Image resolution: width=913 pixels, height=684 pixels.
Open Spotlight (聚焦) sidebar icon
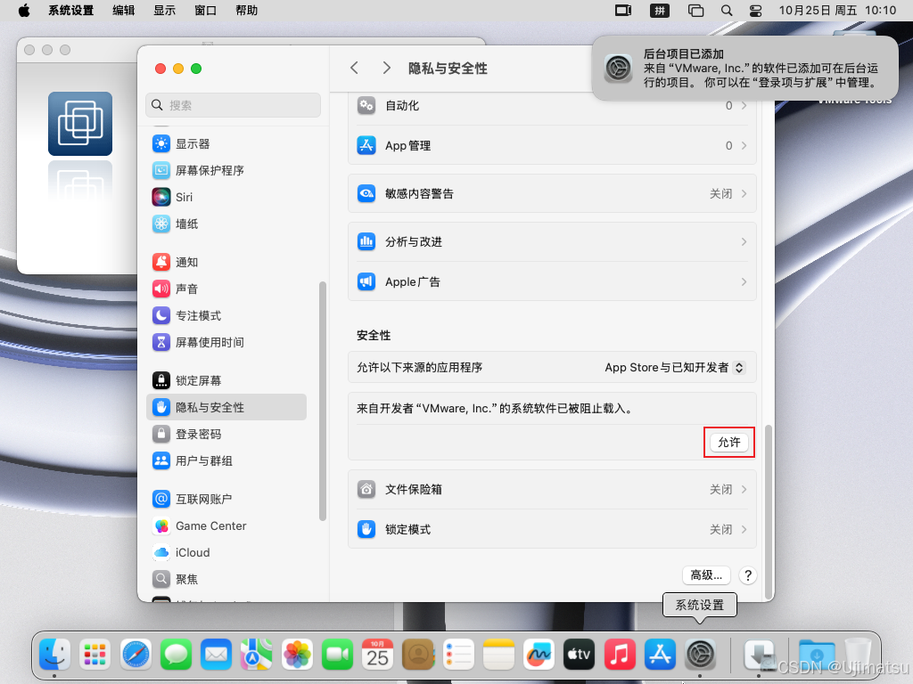(161, 580)
